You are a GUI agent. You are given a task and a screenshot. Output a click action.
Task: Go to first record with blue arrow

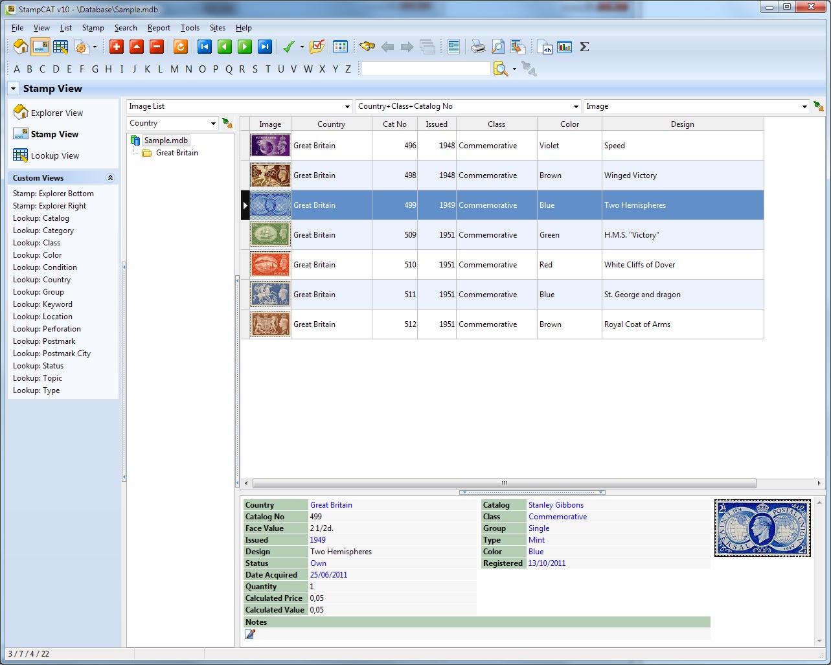(x=204, y=47)
